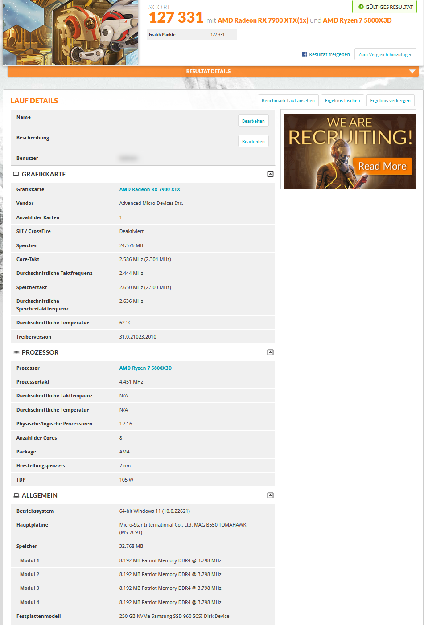This screenshot has width=424, height=625.
Task: Edit the Name field via Bearbeiten
Action: (253, 121)
